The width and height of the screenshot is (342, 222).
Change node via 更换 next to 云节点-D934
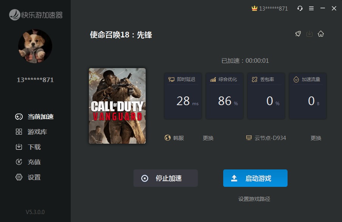click(316, 138)
